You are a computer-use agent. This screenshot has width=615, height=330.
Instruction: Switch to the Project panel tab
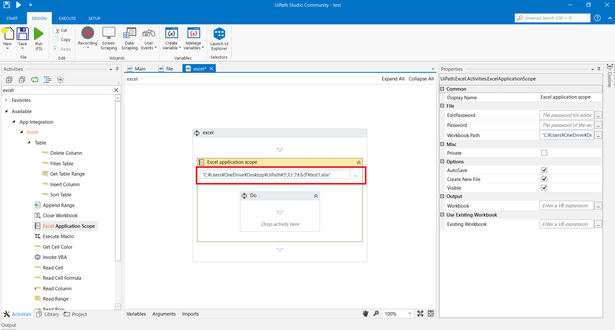point(76,314)
